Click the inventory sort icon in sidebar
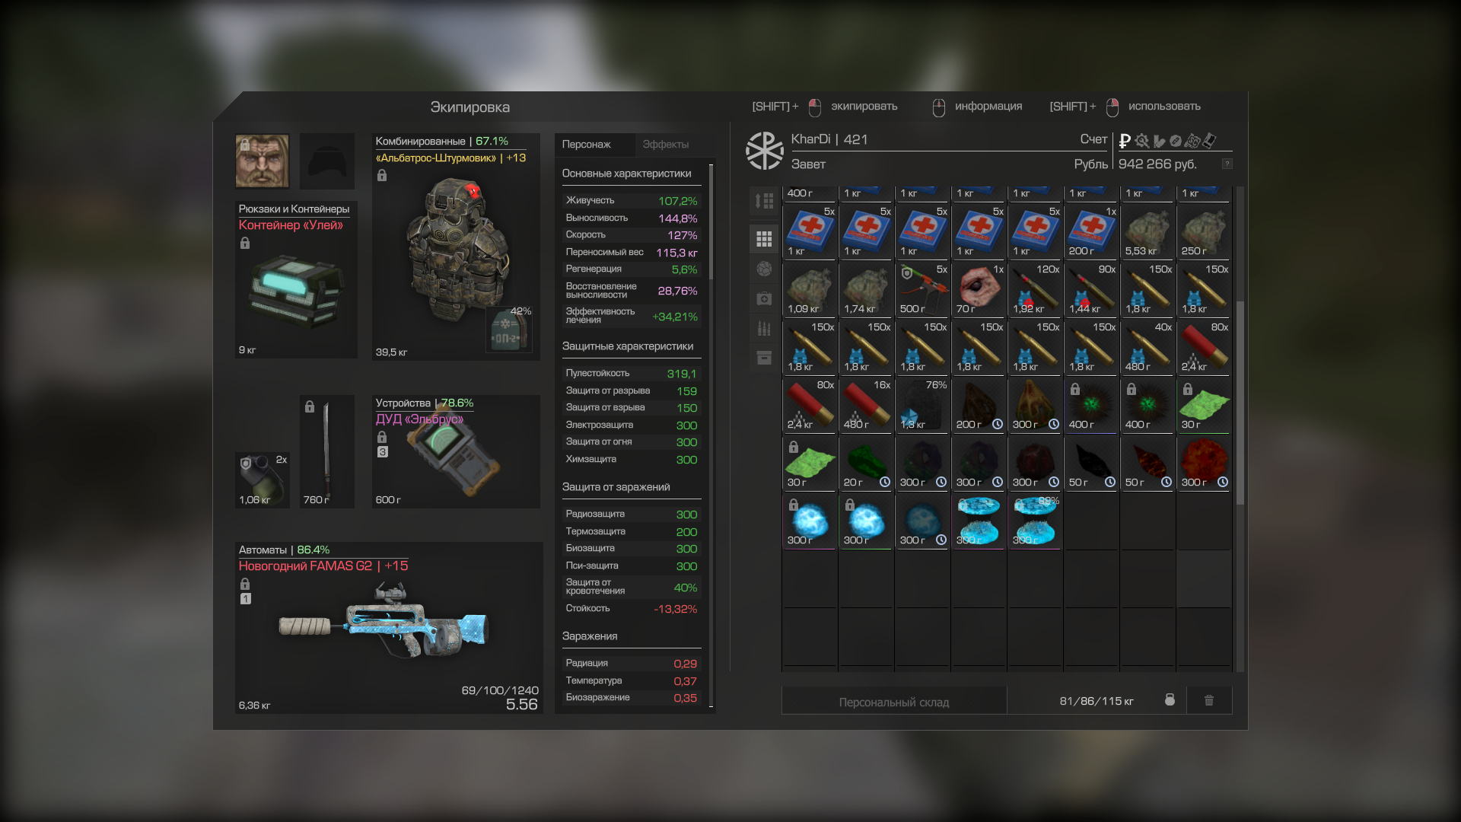 point(764,201)
